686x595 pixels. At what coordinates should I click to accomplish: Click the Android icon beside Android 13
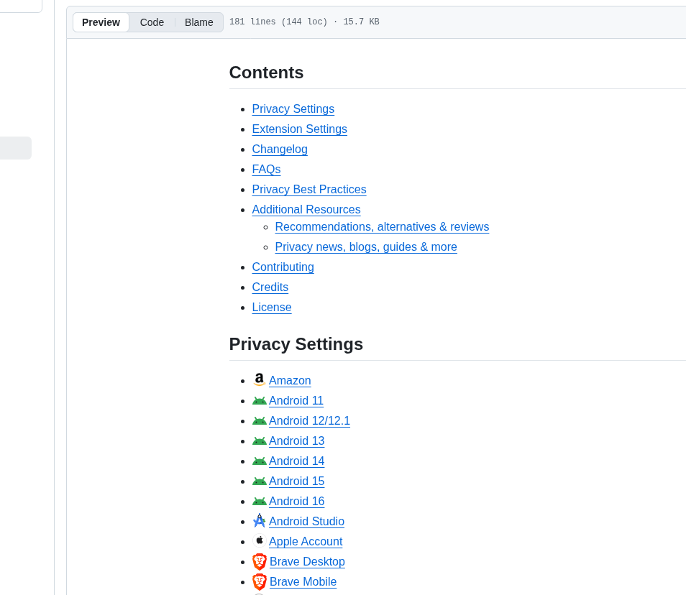coord(260,441)
